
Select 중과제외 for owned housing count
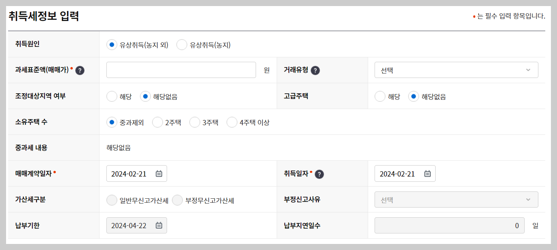112,122
